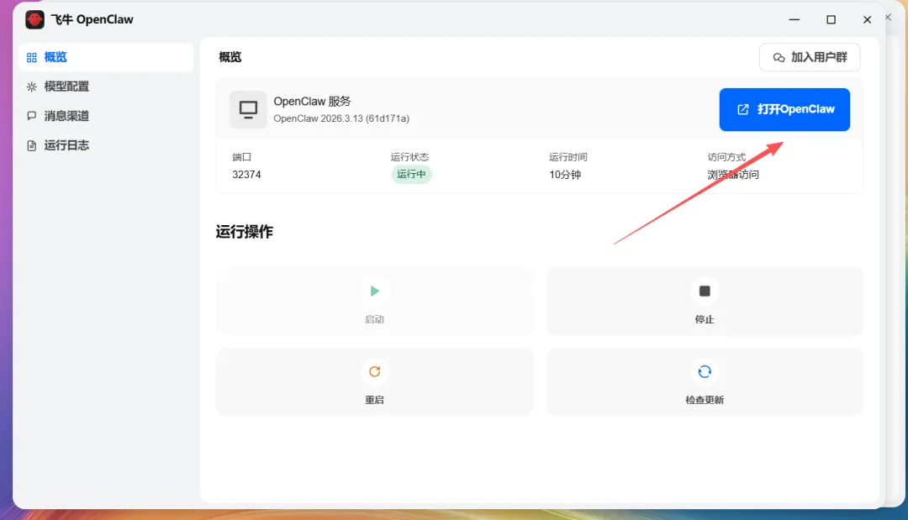This screenshot has width=908, height=520.
Task: Click the OpenClaw service monitor icon
Action: 248,109
